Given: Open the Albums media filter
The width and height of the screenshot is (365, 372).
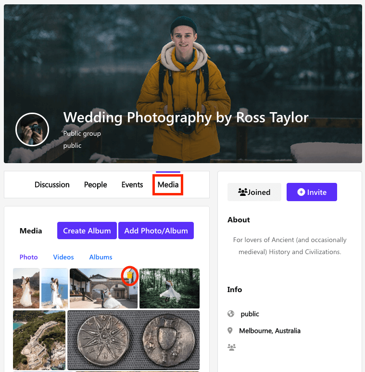Looking at the screenshot, I should tap(101, 257).
